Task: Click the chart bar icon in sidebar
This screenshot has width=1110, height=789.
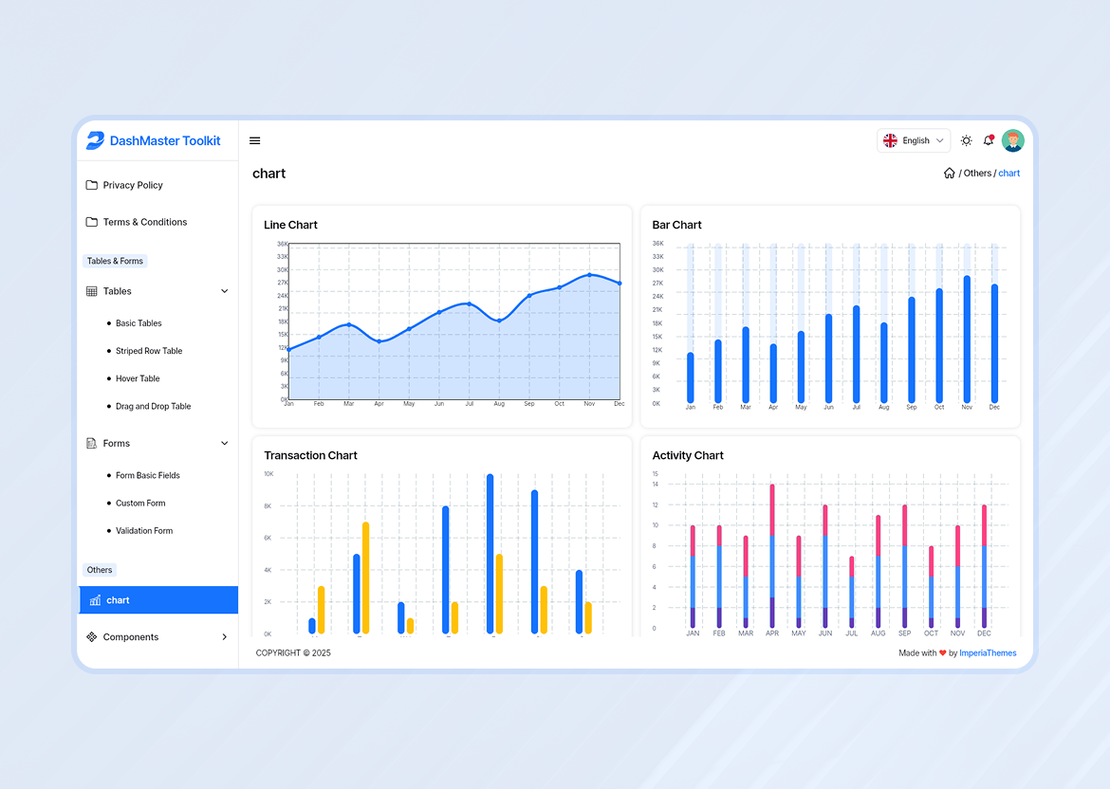Action: (x=95, y=600)
